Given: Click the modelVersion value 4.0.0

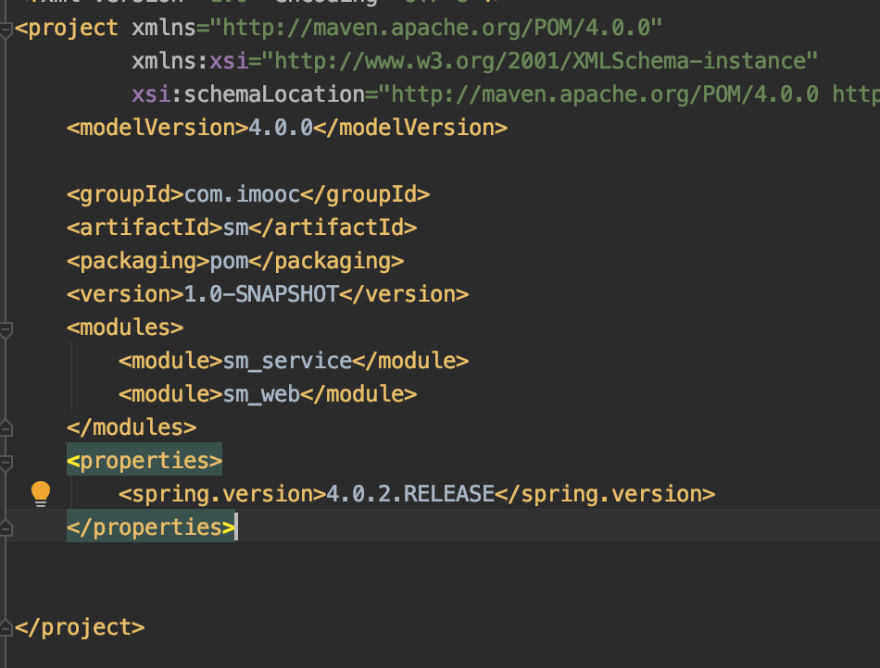Looking at the screenshot, I should 281,128.
